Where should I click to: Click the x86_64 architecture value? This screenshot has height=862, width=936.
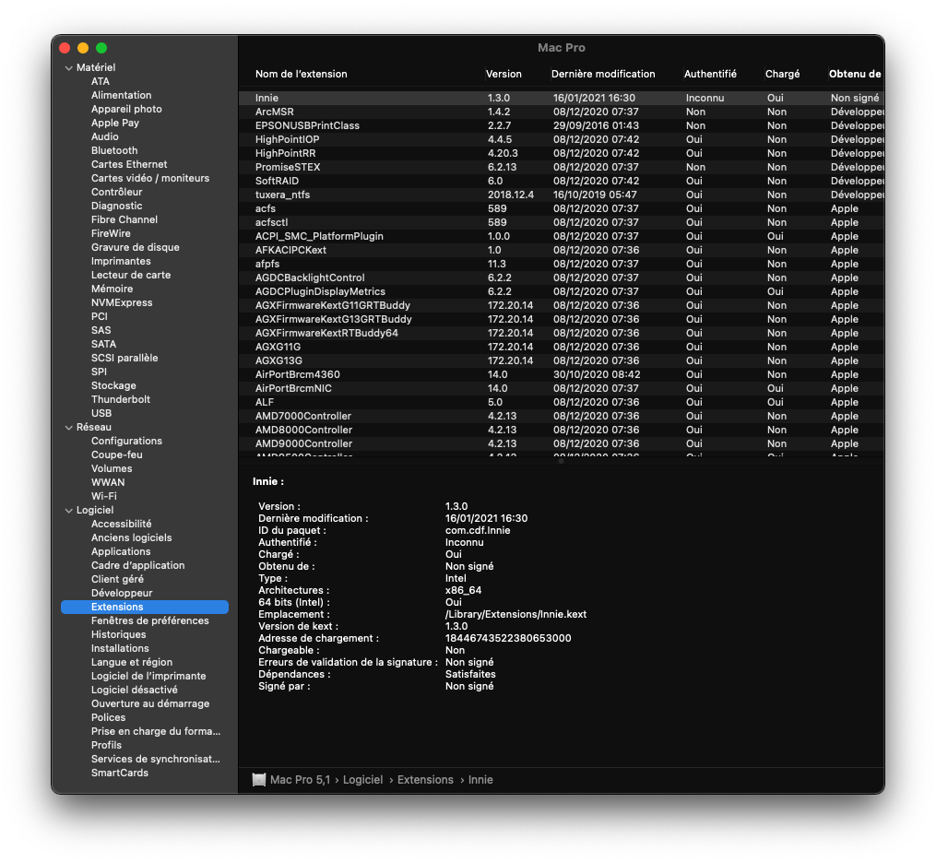tap(463, 590)
